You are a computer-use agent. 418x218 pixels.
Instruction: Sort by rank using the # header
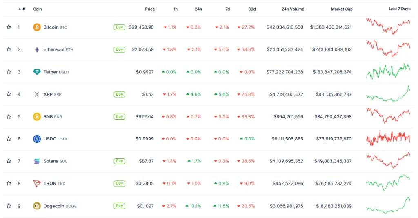(23, 9)
